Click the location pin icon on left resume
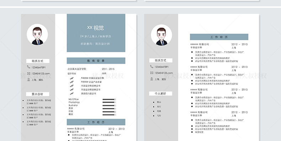281x141 pixels. click(x=28, y=80)
